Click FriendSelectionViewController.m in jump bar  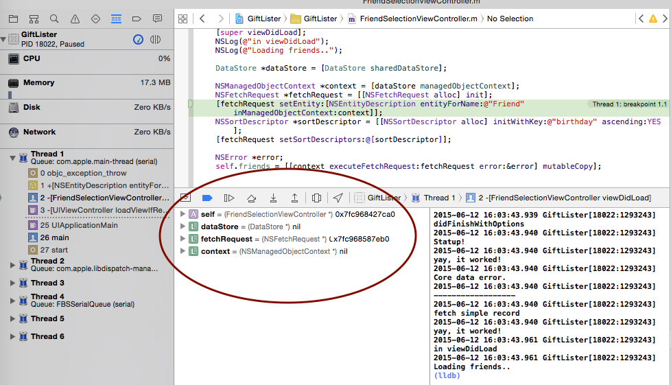412,19
